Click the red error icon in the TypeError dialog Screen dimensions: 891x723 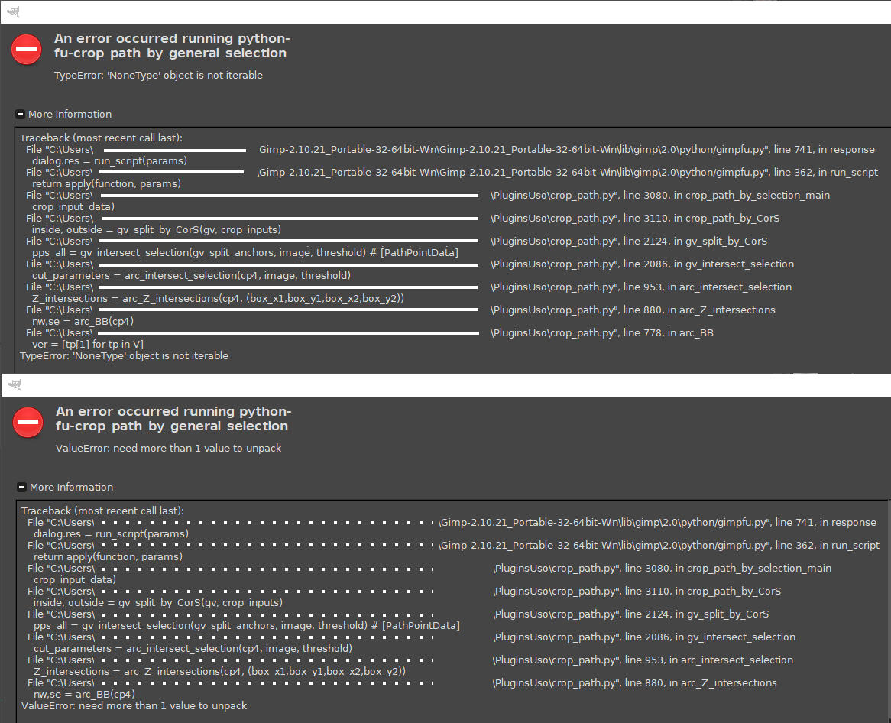click(26, 50)
